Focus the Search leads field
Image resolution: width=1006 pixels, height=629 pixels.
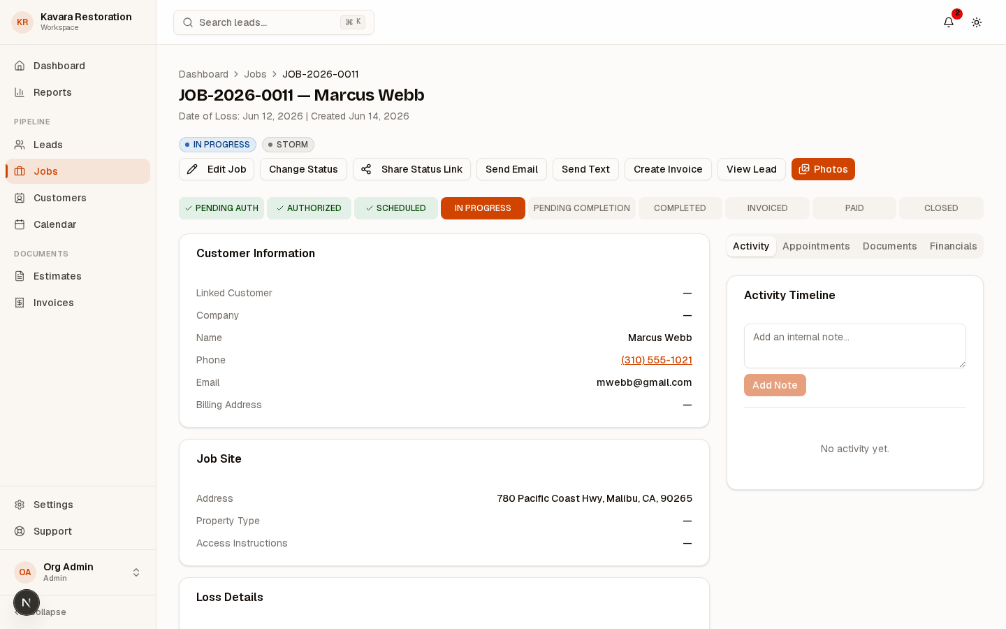coord(274,22)
